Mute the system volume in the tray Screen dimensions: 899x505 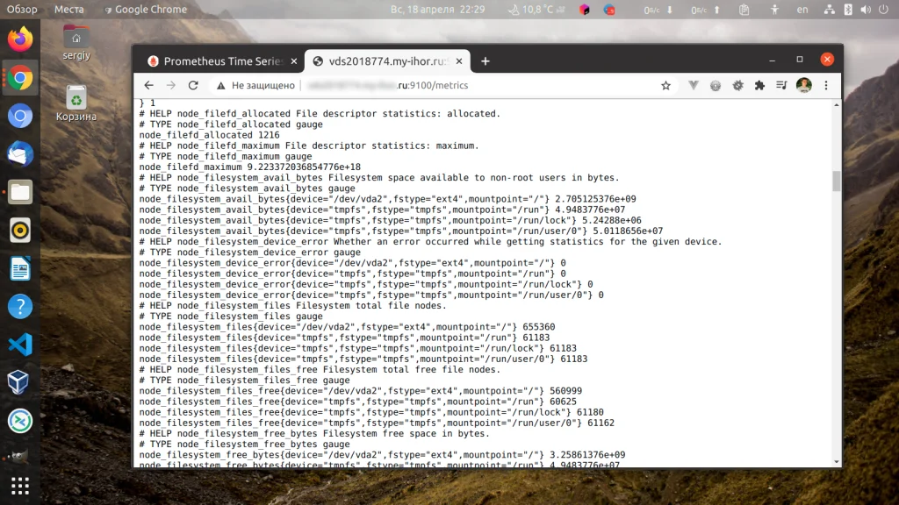tap(865, 10)
